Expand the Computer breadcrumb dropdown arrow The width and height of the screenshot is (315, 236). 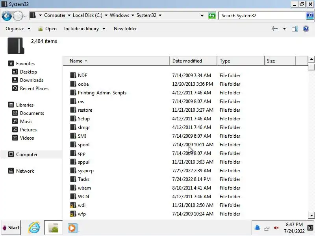tap(69, 15)
